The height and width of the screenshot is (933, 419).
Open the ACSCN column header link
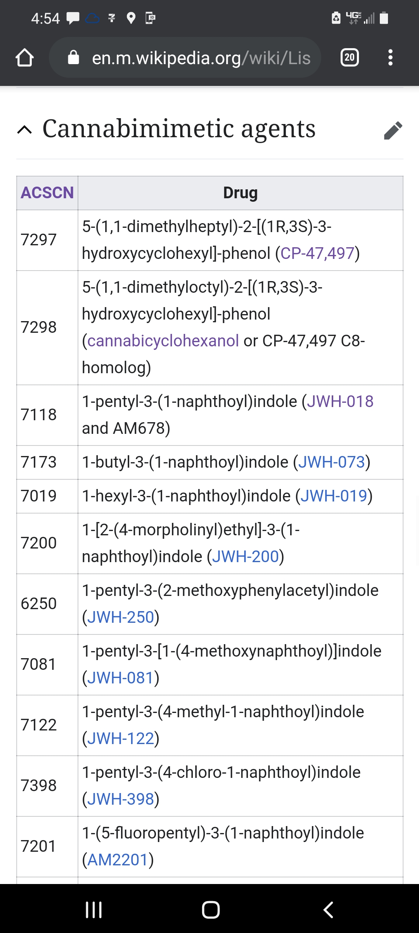click(47, 193)
